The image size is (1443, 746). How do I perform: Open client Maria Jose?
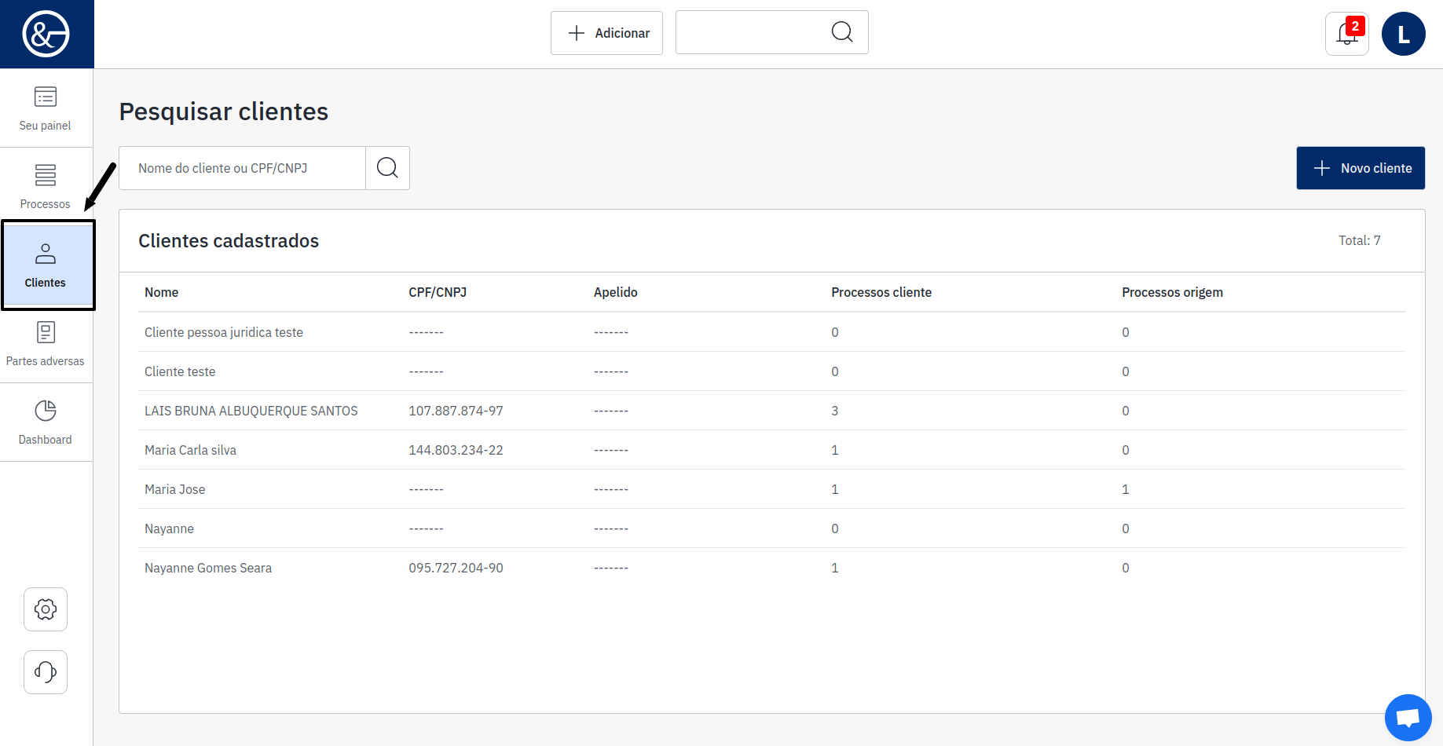coord(175,489)
